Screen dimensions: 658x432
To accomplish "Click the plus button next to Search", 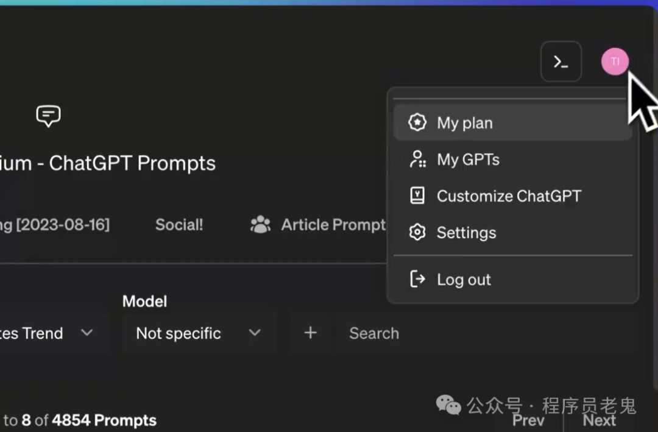I will click(311, 333).
